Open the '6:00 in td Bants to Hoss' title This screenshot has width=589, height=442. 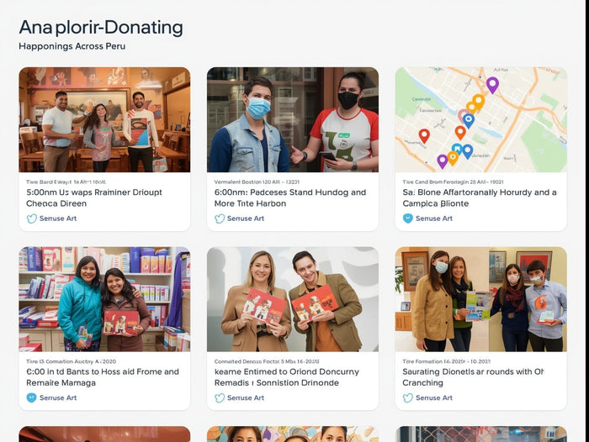pos(103,376)
